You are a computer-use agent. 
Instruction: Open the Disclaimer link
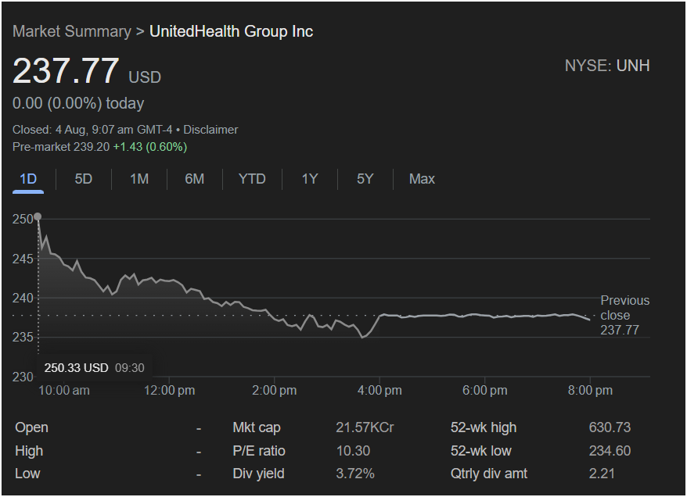click(210, 130)
